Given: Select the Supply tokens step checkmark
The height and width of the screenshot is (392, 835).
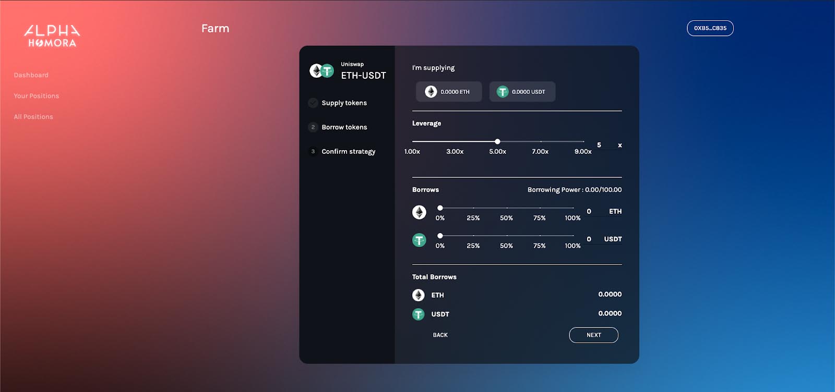Looking at the screenshot, I should [313, 103].
